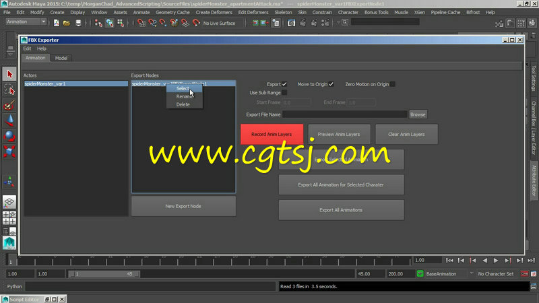This screenshot has width=539, height=303.
Task: Open the Script Editor icon at command line end
Action: pyautogui.click(x=534, y=286)
